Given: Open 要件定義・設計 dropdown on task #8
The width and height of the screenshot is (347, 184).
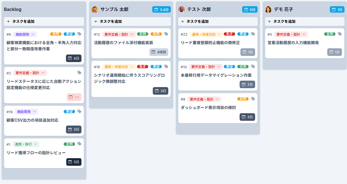Looking at the screenshot, I should [204, 99].
